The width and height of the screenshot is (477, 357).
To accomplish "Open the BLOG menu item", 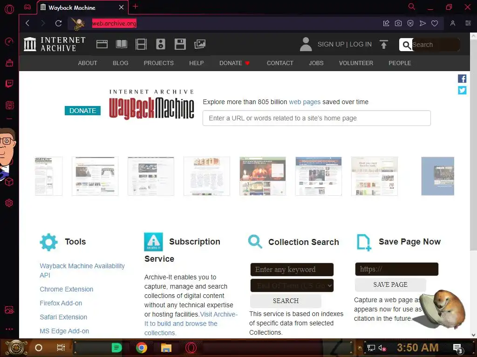I will (121, 63).
